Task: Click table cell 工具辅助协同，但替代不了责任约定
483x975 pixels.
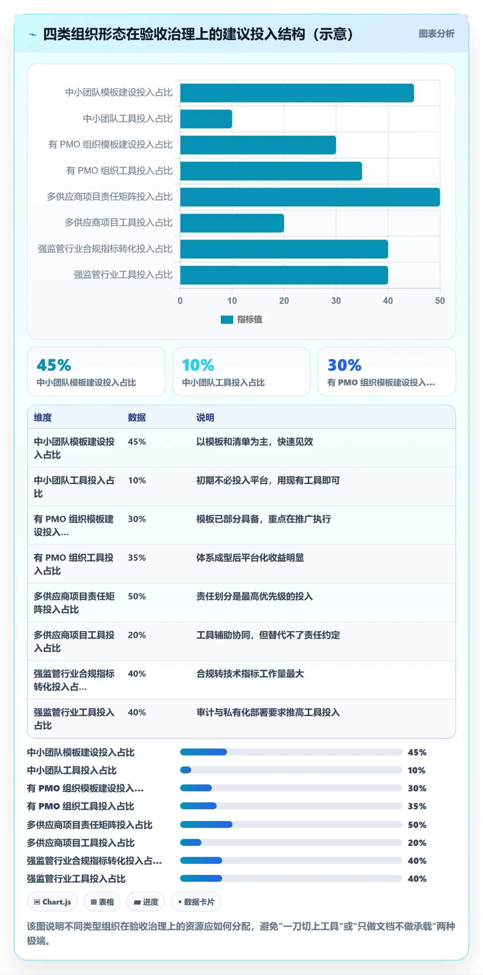Action: 268,635
